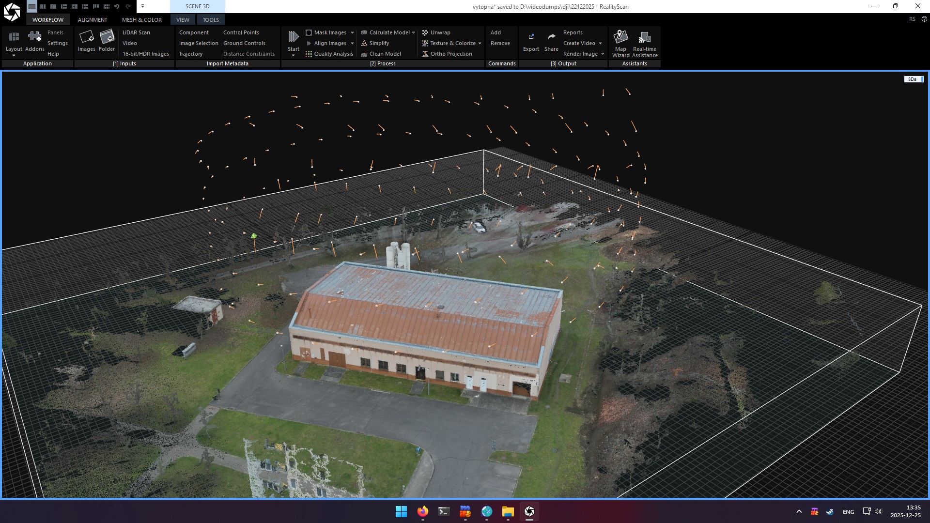
Task: Toggle the 3Ds view label
Action: click(x=913, y=79)
